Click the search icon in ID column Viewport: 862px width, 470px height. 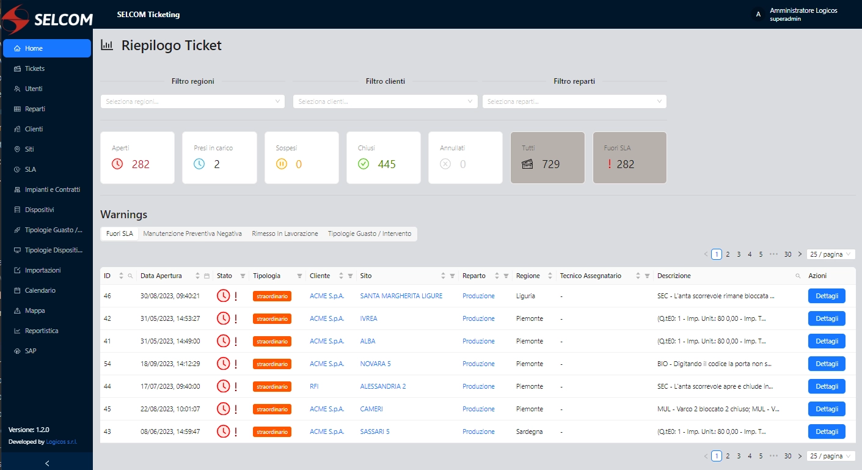tap(130, 276)
